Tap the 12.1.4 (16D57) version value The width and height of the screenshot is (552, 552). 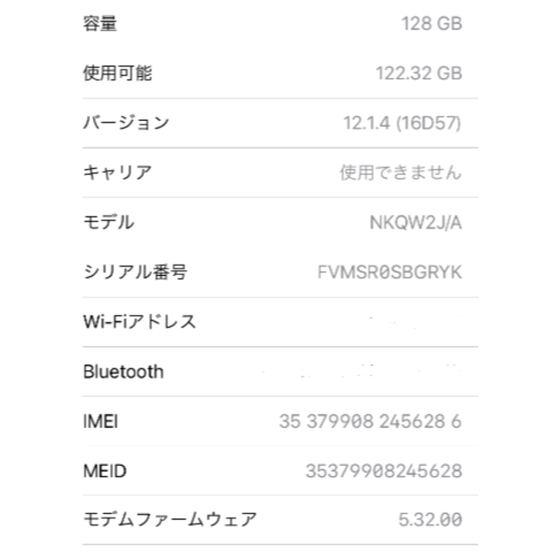(x=403, y=123)
